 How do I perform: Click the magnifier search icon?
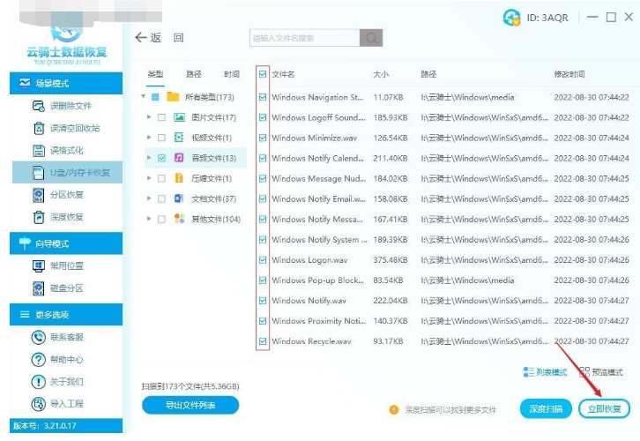click(371, 38)
